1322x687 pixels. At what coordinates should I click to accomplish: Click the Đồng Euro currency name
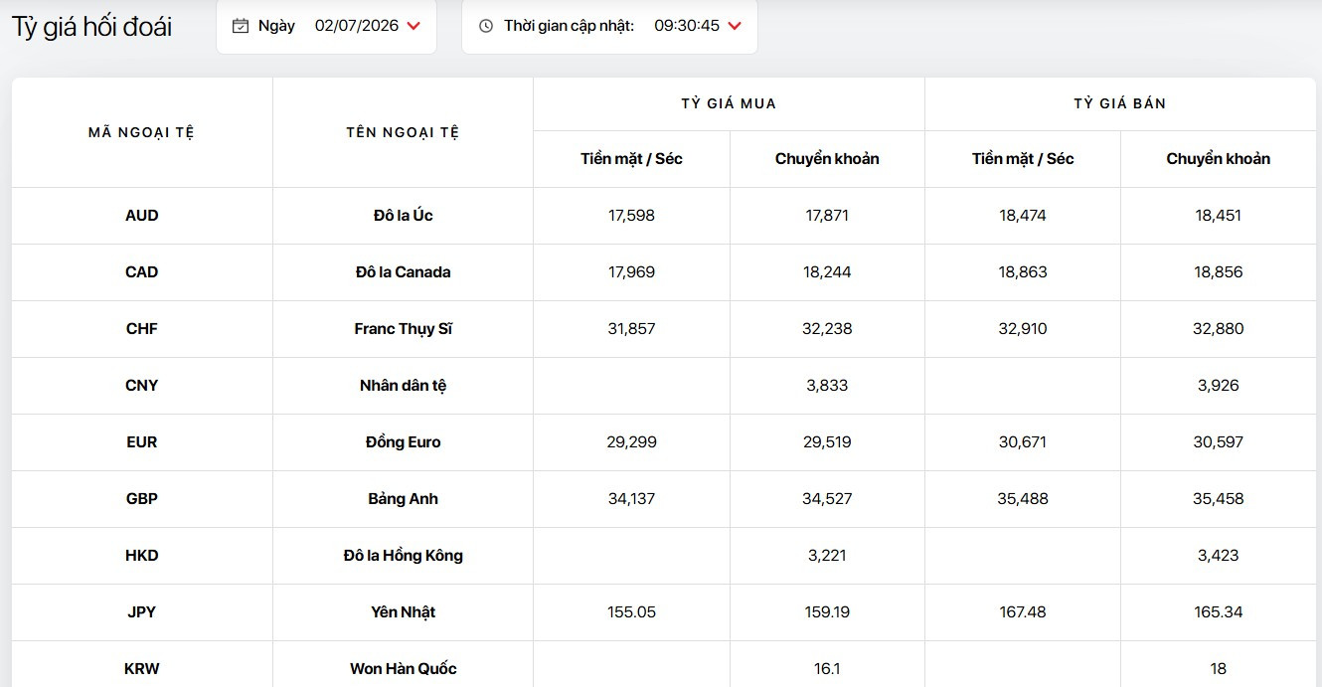click(x=403, y=442)
